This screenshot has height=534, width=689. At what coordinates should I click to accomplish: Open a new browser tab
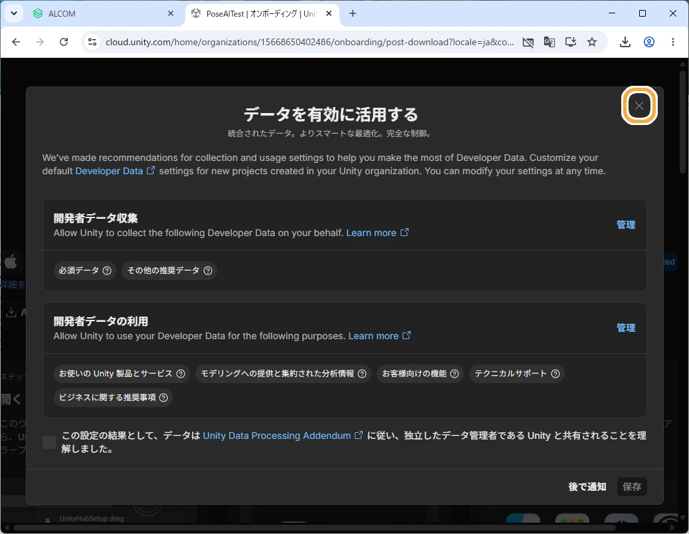click(x=352, y=14)
